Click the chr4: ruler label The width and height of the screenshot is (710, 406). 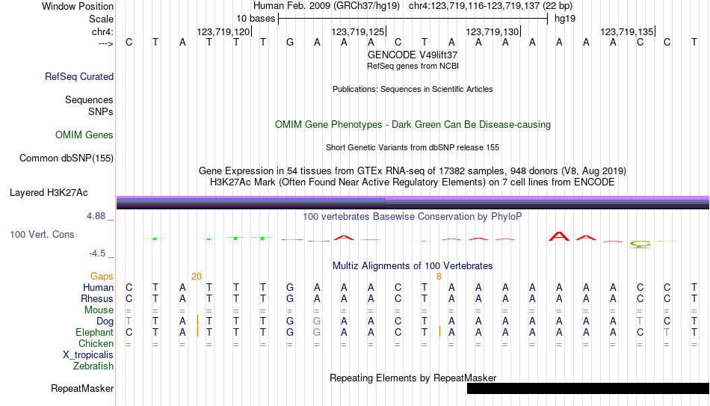tap(102, 31)
